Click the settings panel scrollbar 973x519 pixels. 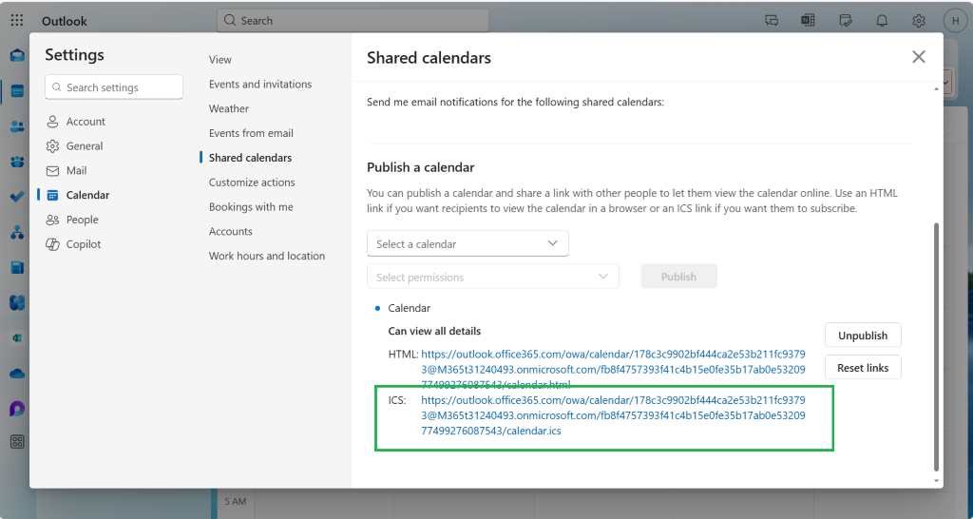pyautogui.click(x=936, y=346)
